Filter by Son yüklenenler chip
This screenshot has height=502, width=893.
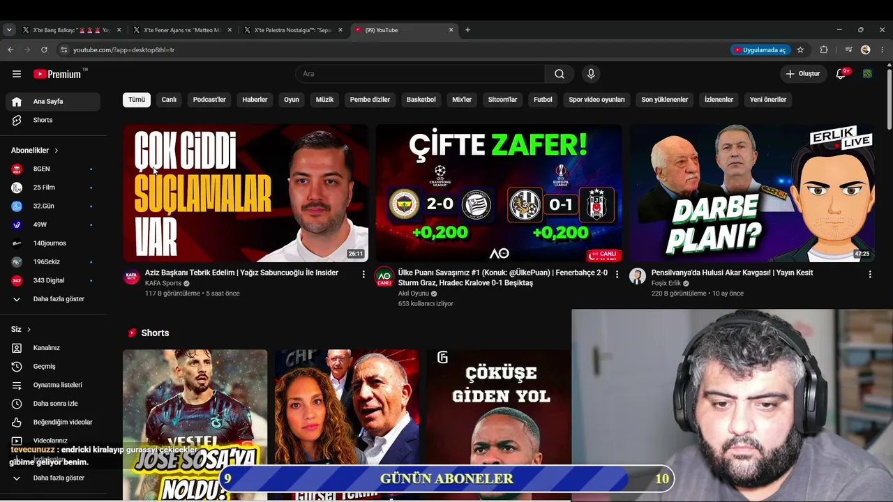(665, 100)
